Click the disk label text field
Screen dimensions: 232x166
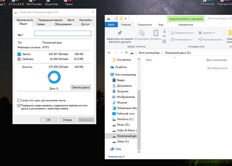click(x=63, y=33)
